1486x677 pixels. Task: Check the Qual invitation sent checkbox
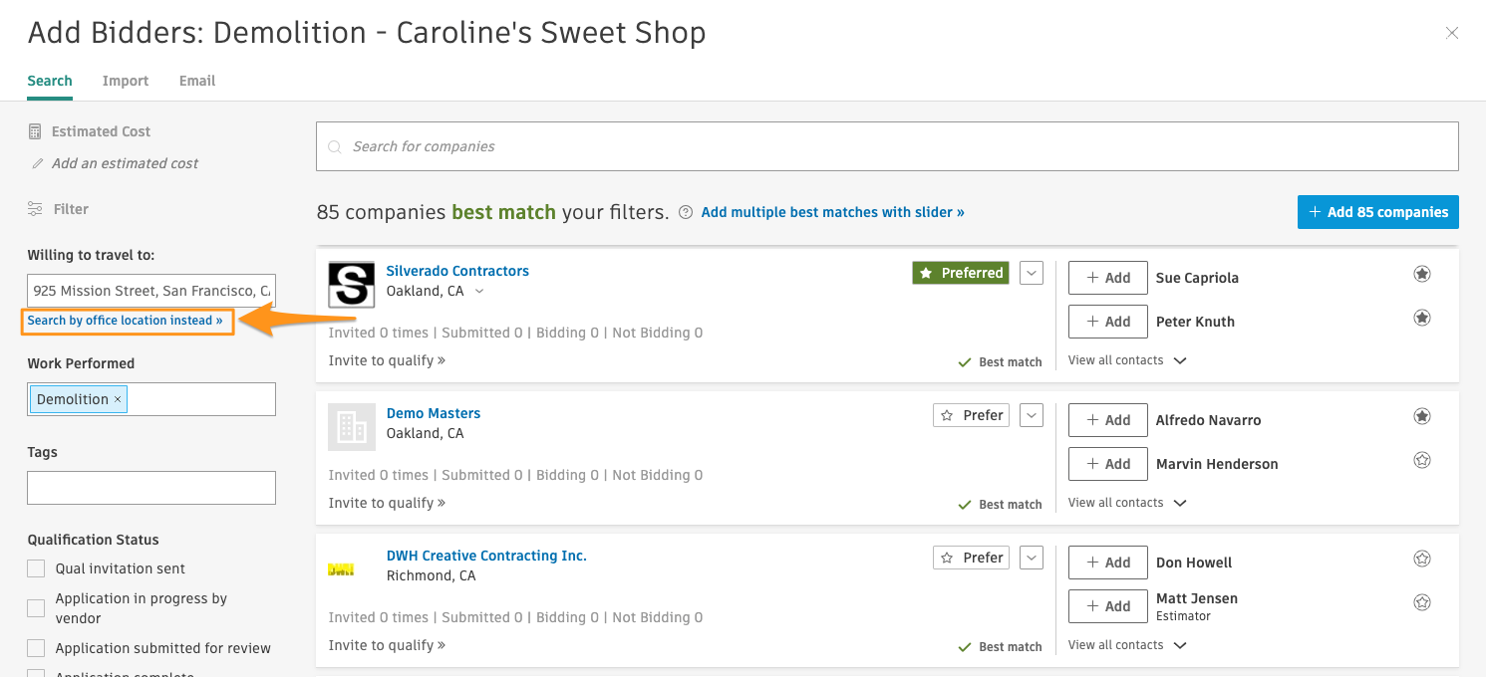click(x=37, y=568)
